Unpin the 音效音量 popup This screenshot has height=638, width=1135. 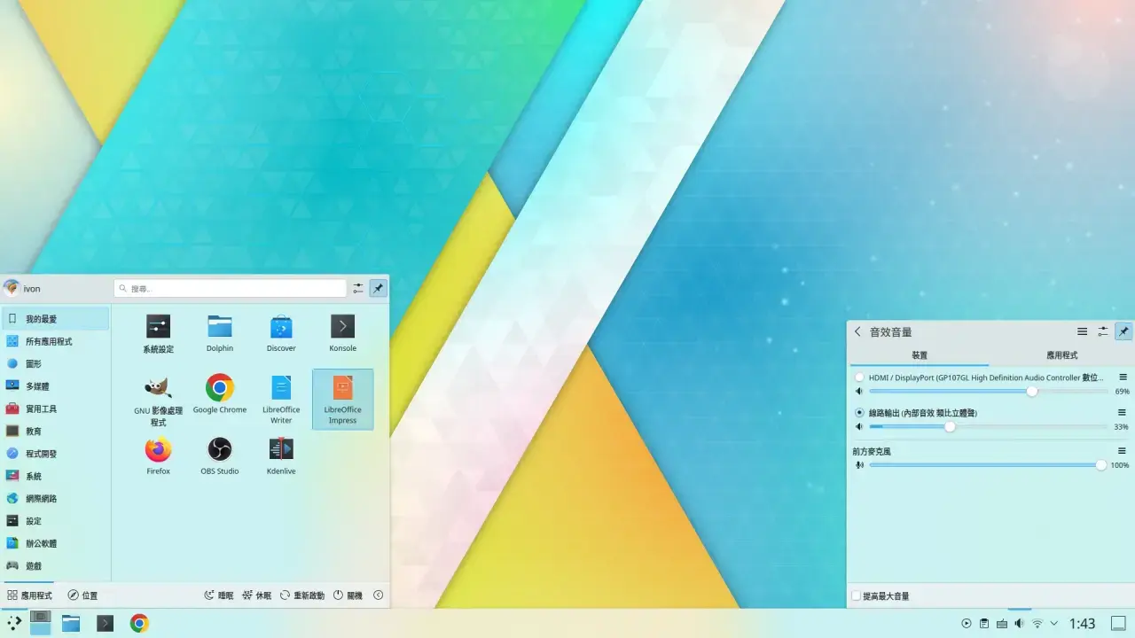click(x=1123, y=331)
